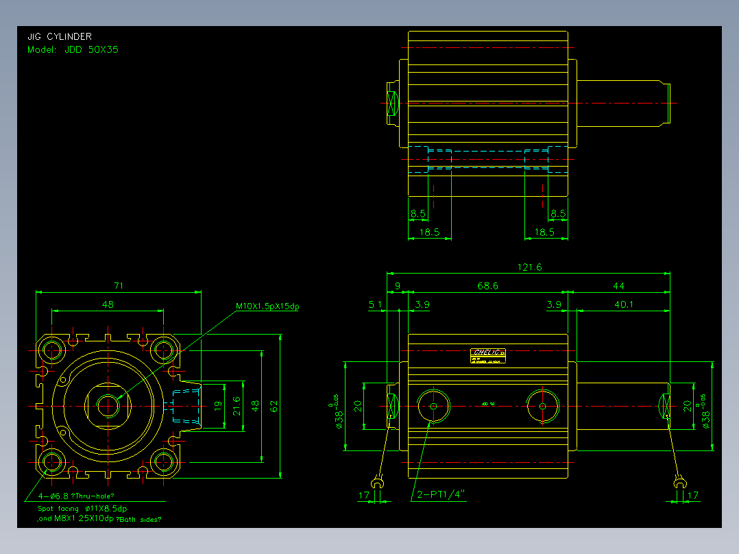
Task: Click the 'M10X1.5pX15dp' thread callout
Action: (x=267, y=306)
